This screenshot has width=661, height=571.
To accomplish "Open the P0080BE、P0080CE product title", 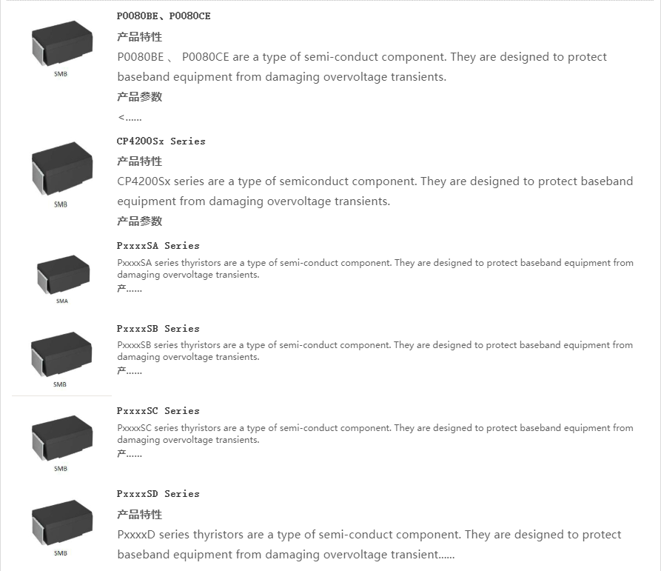I will coord(164,16).
